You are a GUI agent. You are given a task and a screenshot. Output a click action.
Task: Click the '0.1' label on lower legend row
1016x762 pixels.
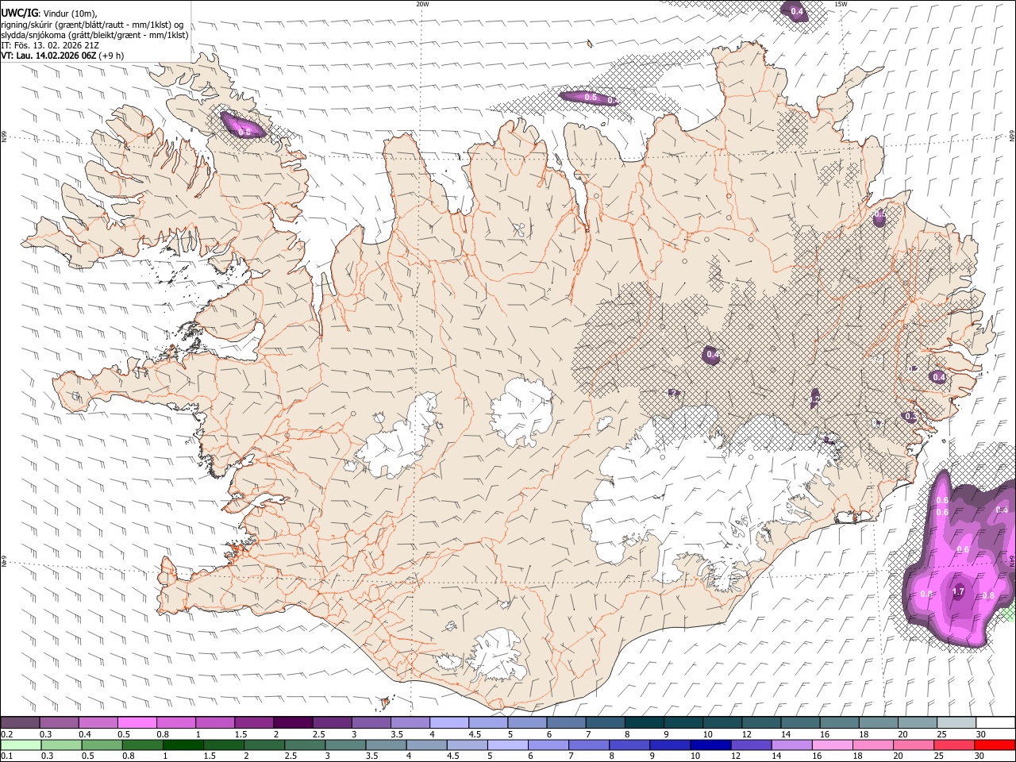pos(6,756)
